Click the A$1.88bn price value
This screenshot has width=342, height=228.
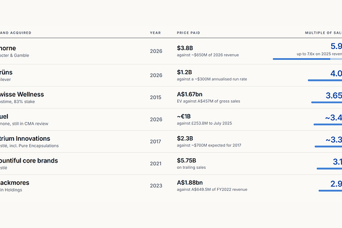[x=190, y=182]
